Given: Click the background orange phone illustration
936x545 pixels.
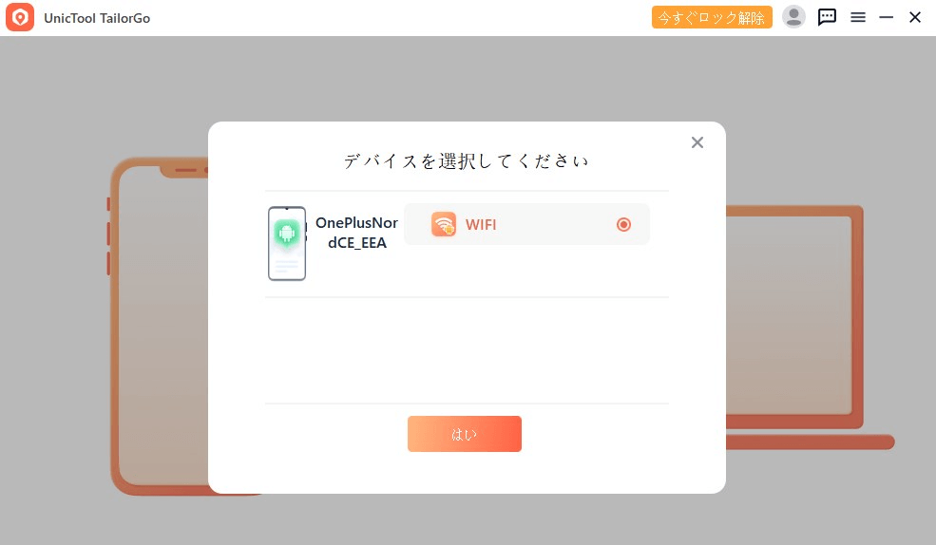Looking at the screenshot, I should [x=160, y=327].
